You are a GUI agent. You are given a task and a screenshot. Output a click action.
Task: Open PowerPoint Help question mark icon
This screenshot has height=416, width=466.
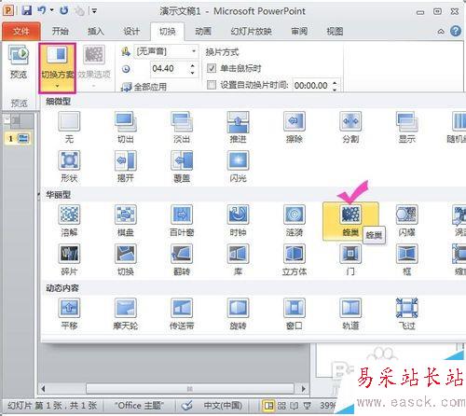click(x=456, y=31)
